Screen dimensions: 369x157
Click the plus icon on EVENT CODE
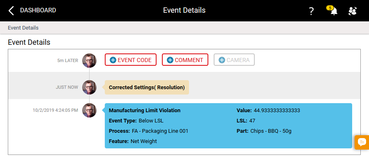click(113, 60)
